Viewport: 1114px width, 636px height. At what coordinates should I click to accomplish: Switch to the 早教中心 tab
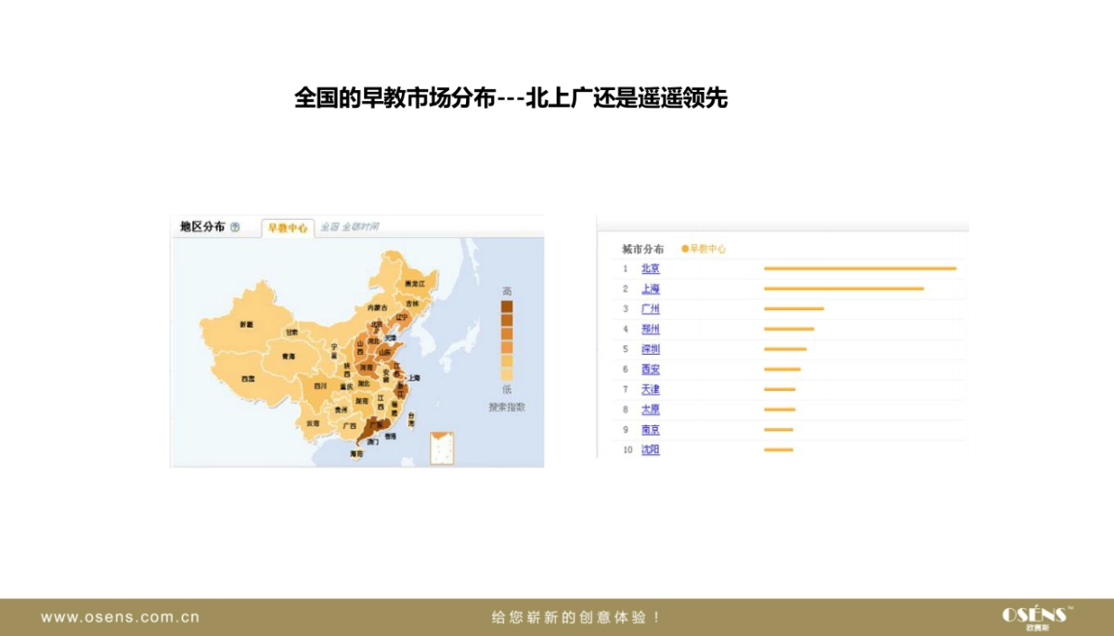pyautogui.click(x=290, y=227)
